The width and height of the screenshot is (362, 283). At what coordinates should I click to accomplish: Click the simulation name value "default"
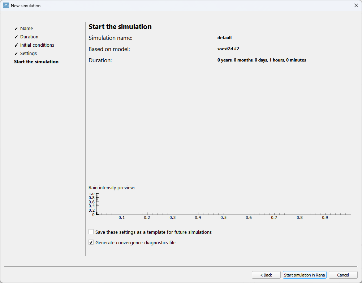pyautogui.click(x=224, y=38)
